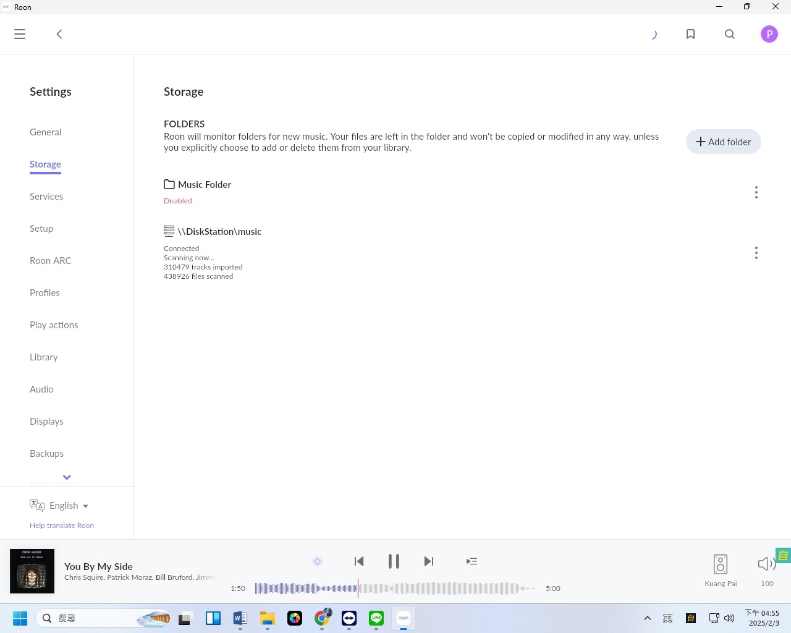The height and width of the screenshot is (633, 791).
Task: Open Library settings
Action: (44, 357)
